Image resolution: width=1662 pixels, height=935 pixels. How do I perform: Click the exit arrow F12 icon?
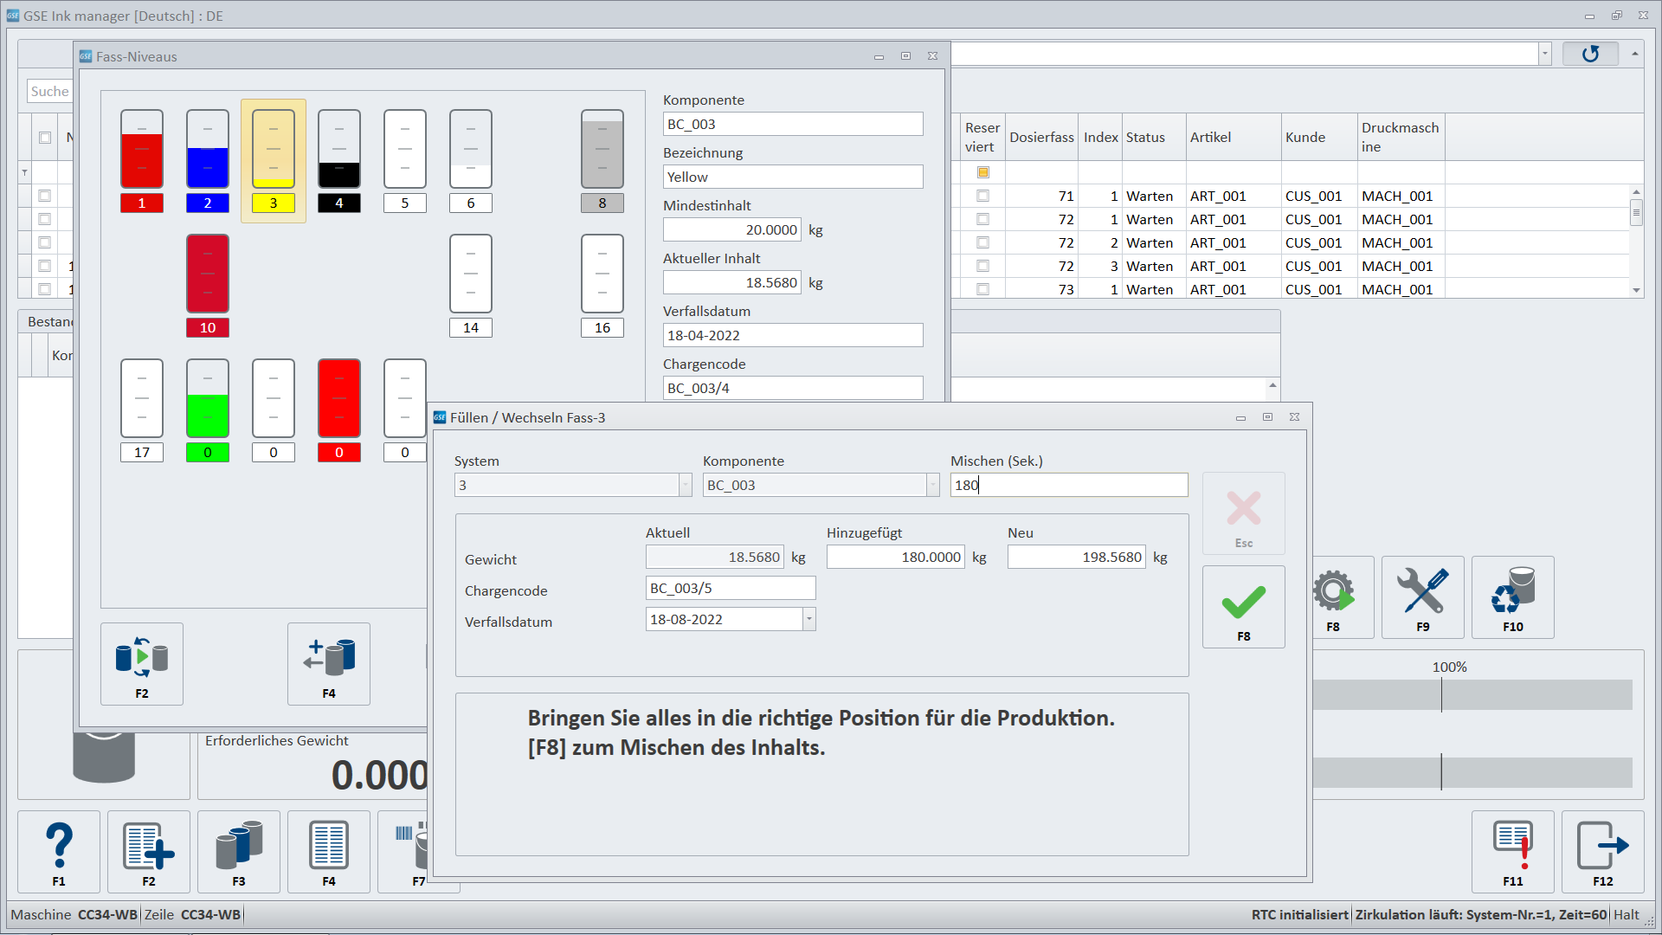[x=1602, y=851]
